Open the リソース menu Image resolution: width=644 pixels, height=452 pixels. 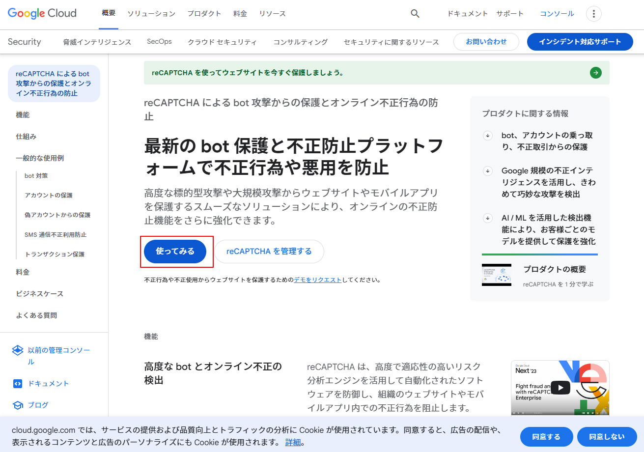point(272,14)
